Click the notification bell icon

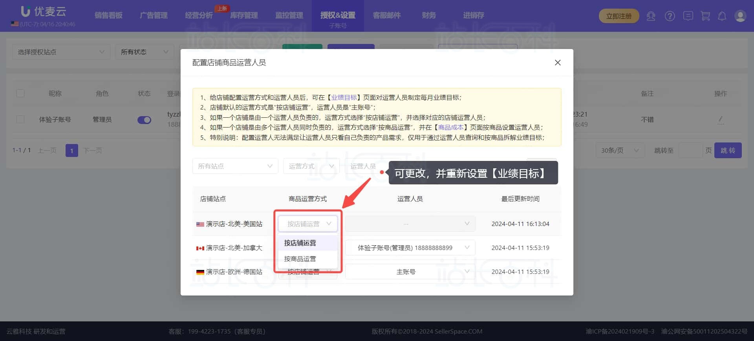click(x=722, y=16)
